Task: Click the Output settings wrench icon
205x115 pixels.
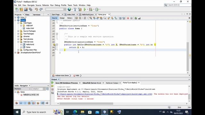Action: click(53, 93)
